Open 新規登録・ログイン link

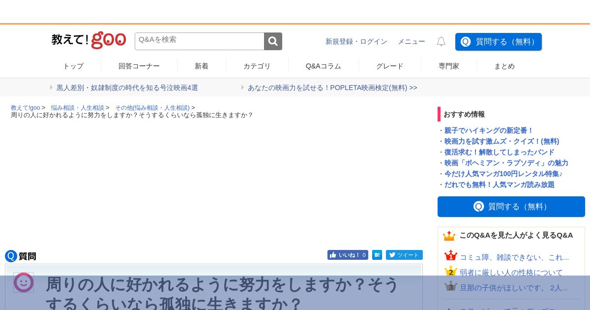tap(356, 42)
